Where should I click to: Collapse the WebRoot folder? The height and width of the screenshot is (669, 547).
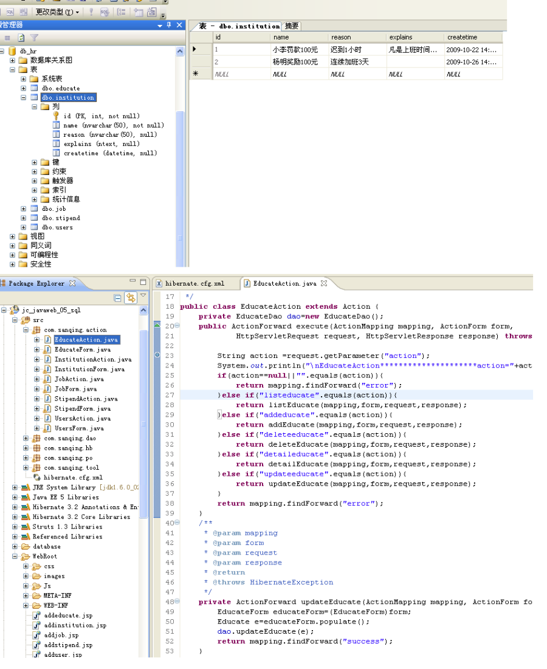coord(15,557)
